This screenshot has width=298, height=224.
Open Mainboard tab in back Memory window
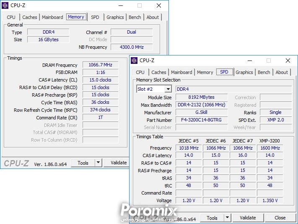point(52,17)
